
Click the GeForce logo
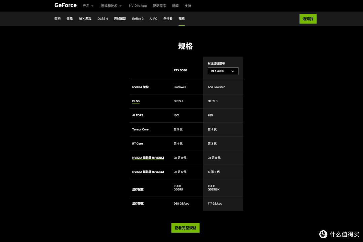click(x=65, y=5)
